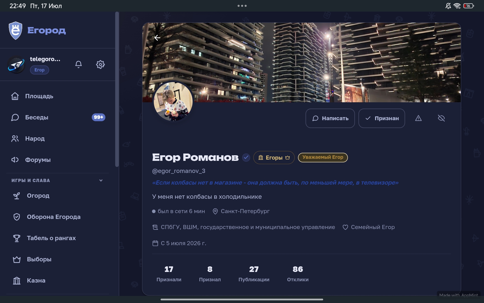Click the report warning triangle icon
Screen dimensions: 484x303
(418, 118)
